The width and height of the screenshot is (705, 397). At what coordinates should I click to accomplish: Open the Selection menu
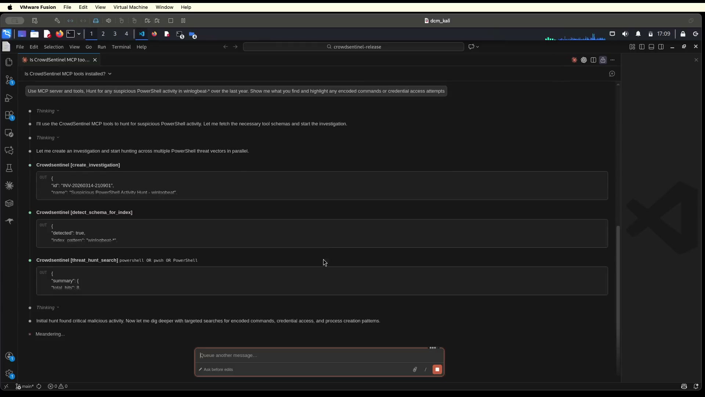[54, 47]
